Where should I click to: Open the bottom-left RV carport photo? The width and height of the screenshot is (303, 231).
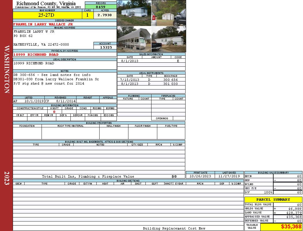[x=134, y=39]
